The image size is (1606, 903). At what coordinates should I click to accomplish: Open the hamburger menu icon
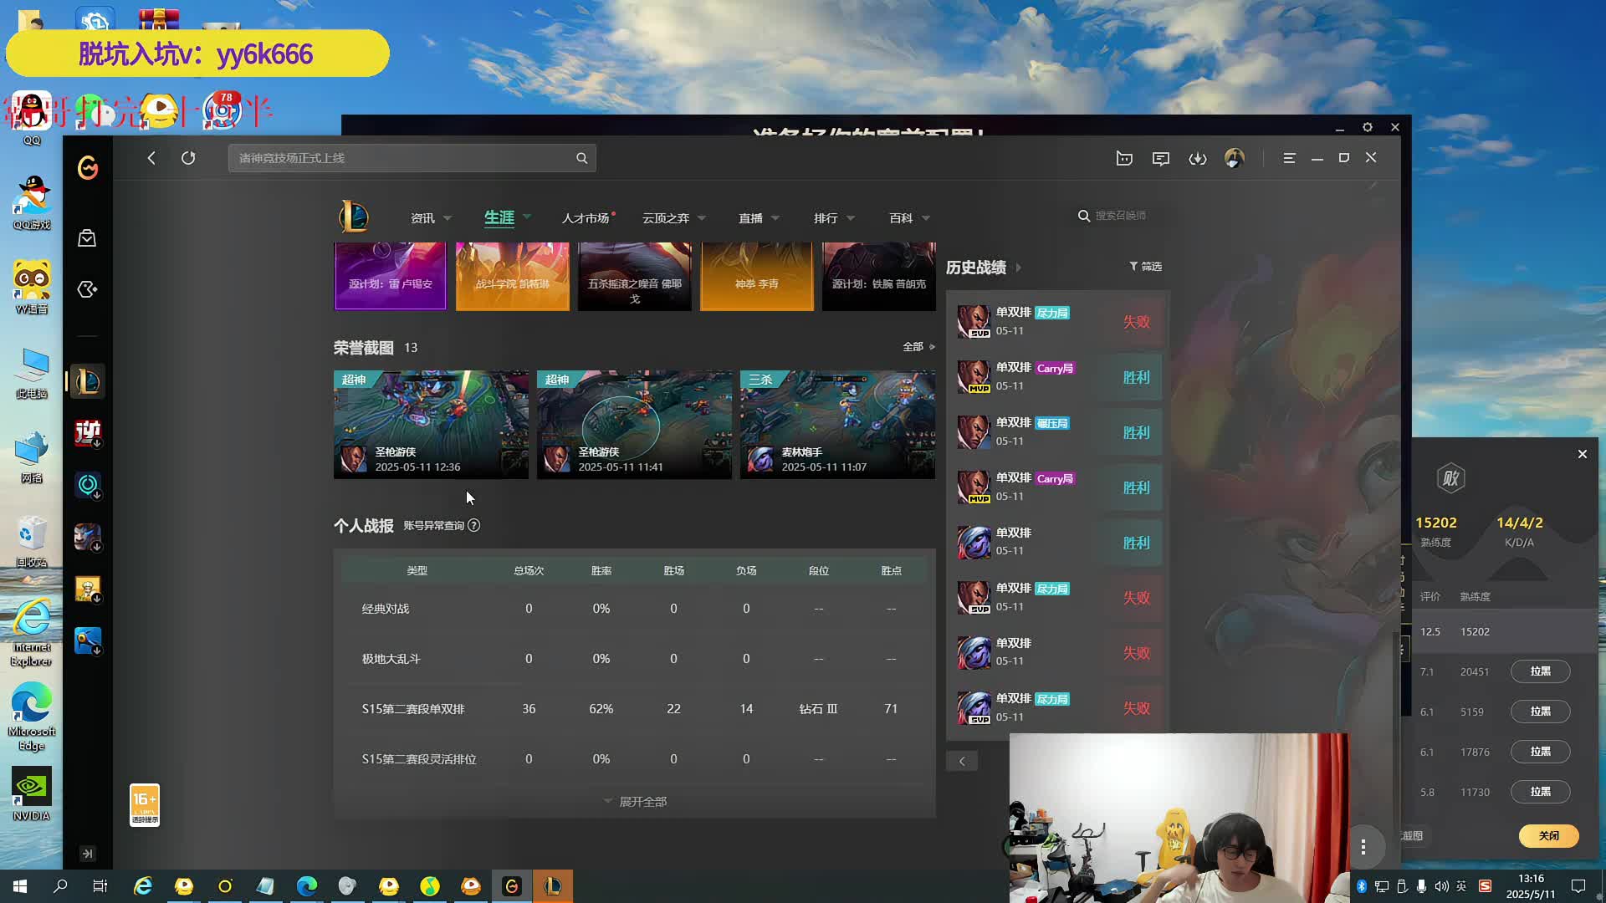[1289, 158]
